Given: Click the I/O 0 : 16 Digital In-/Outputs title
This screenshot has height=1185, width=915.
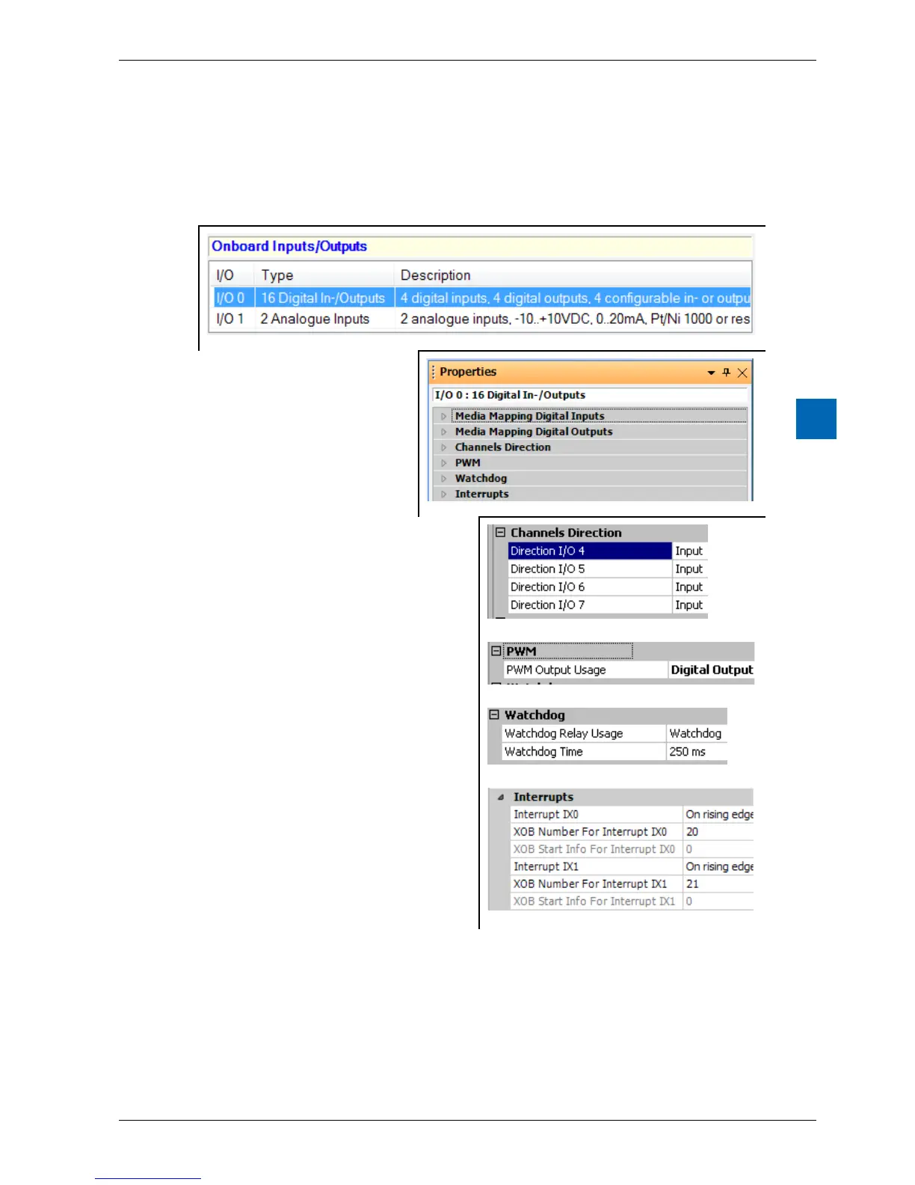Looking at the screenshot, I should [510, 395].
